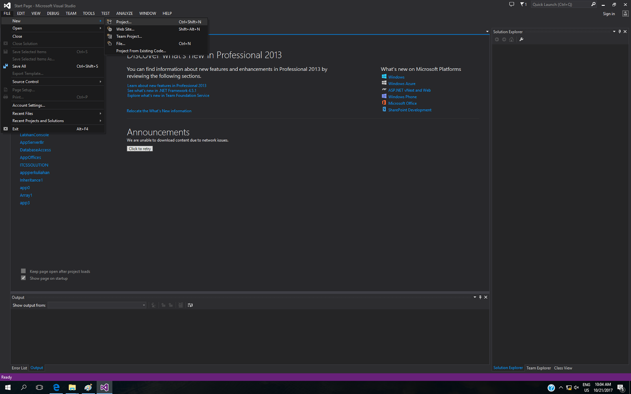The width and height of the screenshot is (631, 394).
Task: Open Account Settings menu item
Action: point(53,105)
